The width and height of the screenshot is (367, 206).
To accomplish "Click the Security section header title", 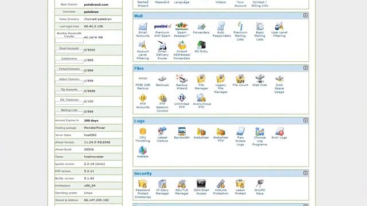I will [143, 173].
